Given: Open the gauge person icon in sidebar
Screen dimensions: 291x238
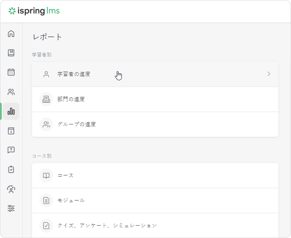Looking at the screenshot, I should coord(11,189).
